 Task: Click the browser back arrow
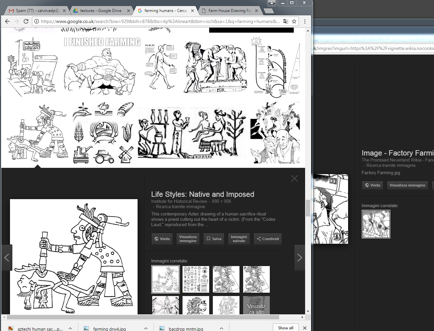click(7, 21)
